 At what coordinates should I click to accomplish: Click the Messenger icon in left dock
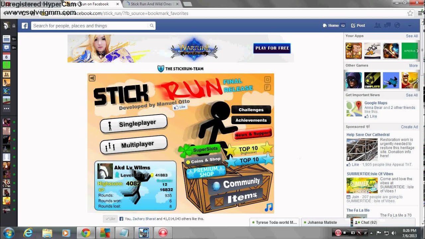click(6, 48)
